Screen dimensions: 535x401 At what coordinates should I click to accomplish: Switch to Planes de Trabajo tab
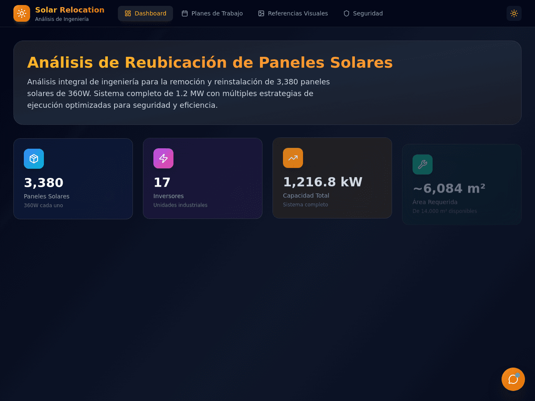212,13
